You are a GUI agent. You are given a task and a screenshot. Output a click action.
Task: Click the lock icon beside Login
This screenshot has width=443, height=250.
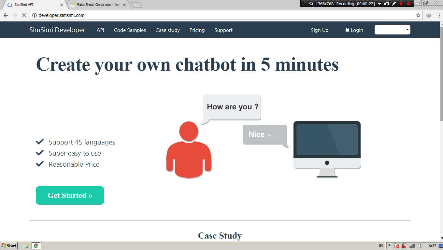[x=347, y=30]
